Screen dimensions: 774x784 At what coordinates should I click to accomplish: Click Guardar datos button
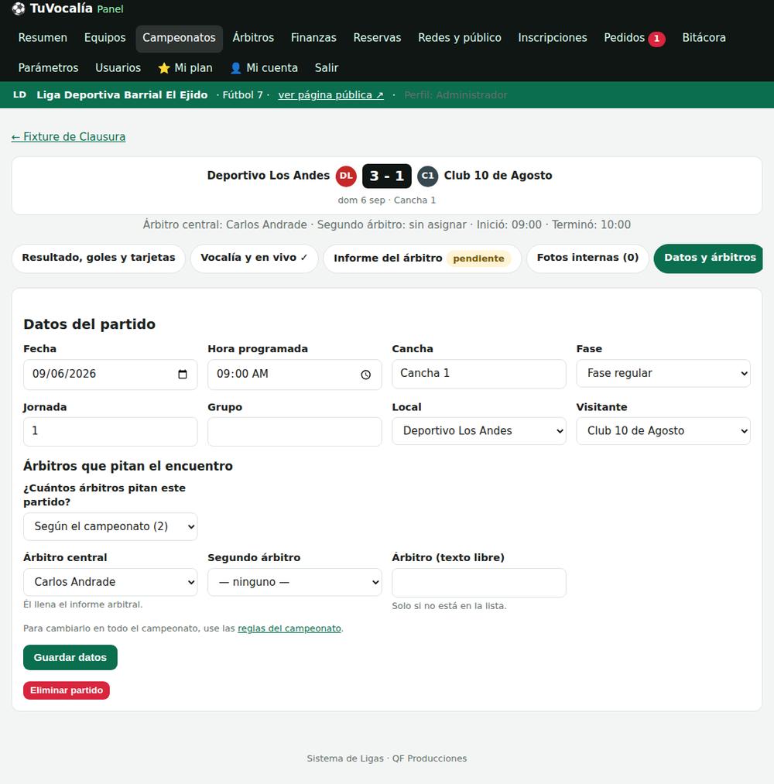point(70,658)
